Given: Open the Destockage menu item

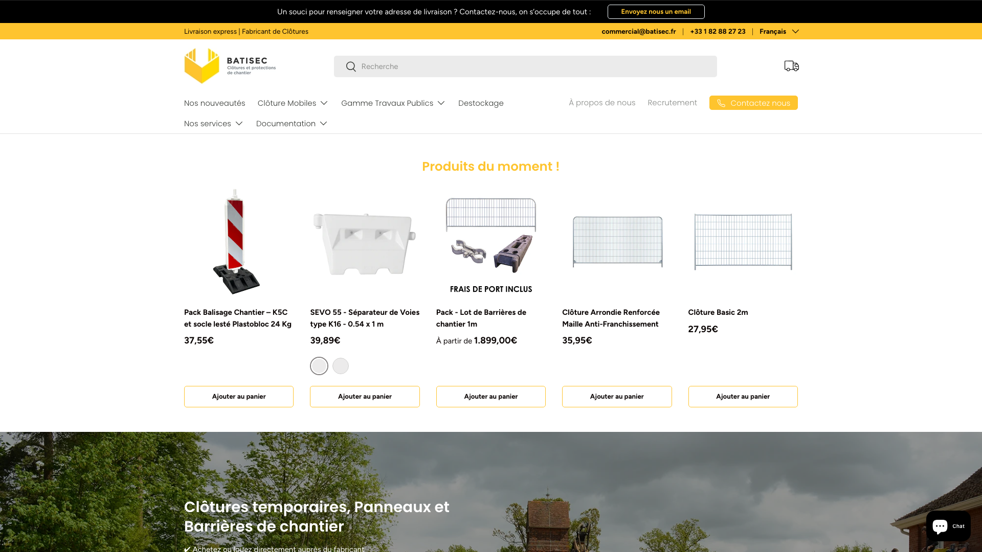Looking at the screenshot, I should point(481,103).
